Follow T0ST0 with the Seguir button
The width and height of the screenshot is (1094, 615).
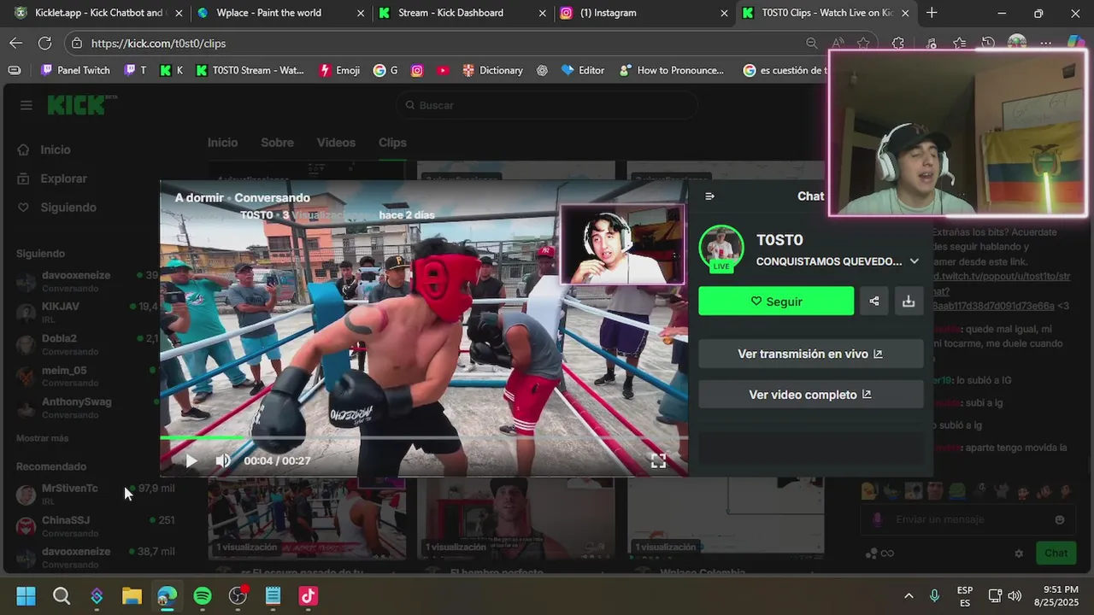(x=776, y=301)
